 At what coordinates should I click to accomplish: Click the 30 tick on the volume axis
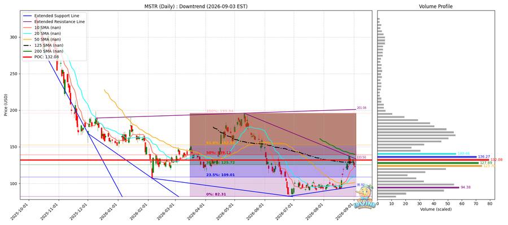coord(420,204)
